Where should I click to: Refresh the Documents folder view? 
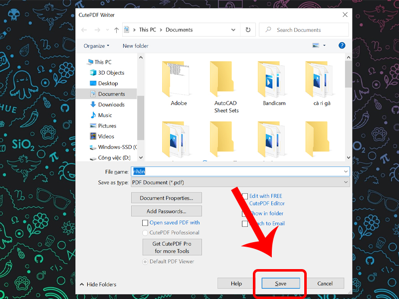tap(248, 29)
